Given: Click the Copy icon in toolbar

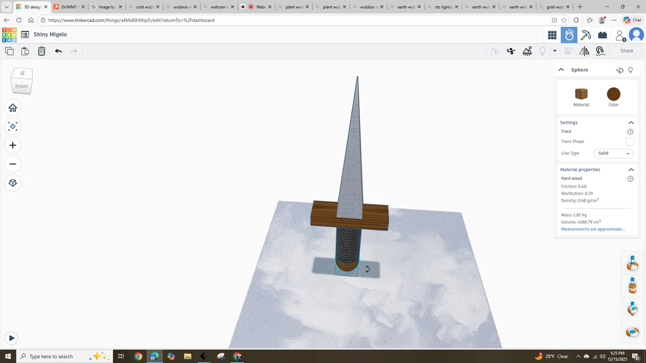Looking at the screenshot, I should click(9, 51).
